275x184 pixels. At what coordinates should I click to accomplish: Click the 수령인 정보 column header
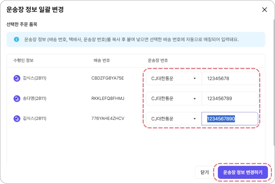point(23,60)
